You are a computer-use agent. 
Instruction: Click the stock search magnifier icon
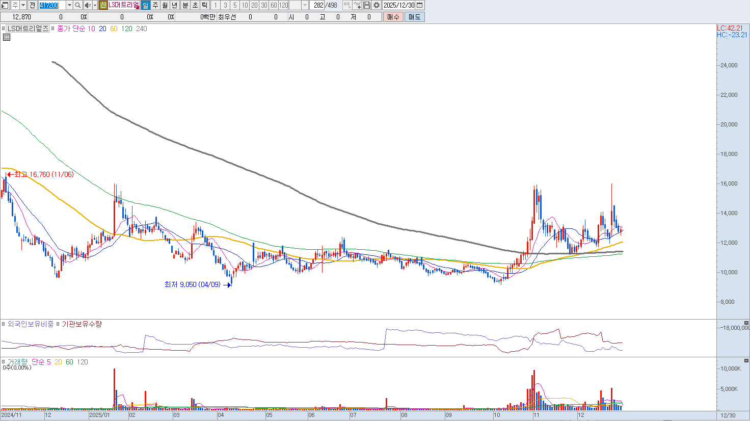point(77,5)
